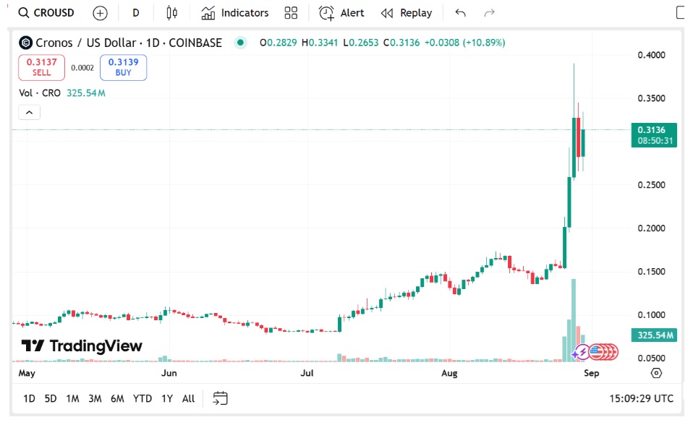Toggle the green data status dot
This screenshot has height=425, width=693.
pyautogui.click(x=239, y=43)
